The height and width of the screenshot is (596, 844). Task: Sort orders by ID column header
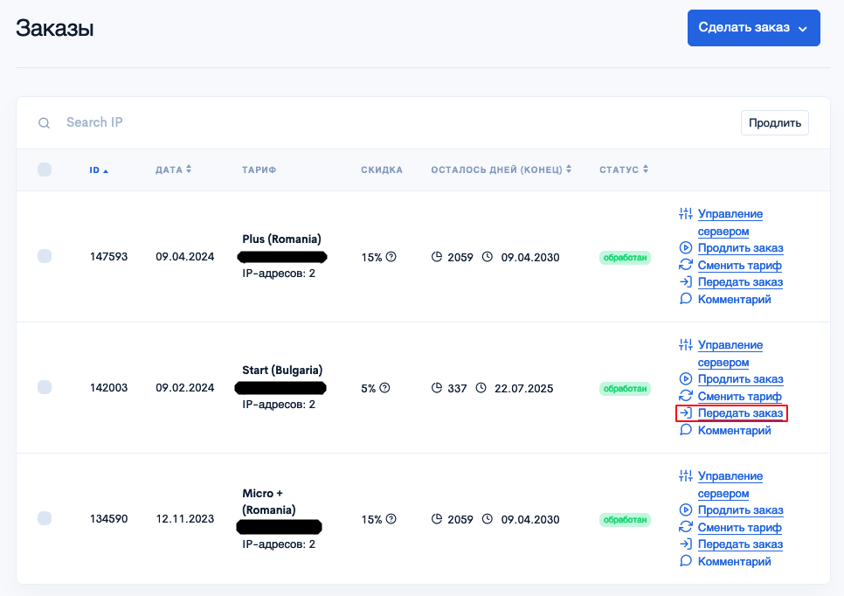(x=99, y=170)
